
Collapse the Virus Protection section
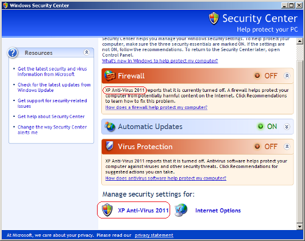point(287,146)
